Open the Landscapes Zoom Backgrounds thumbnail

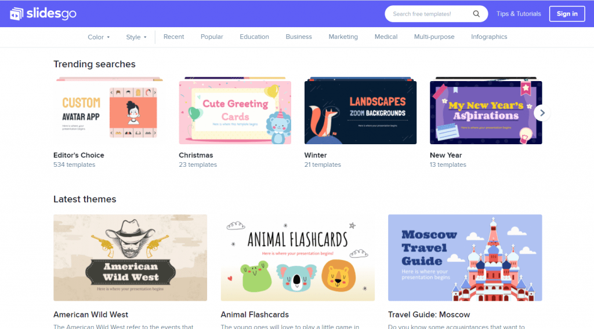tap(360, 112)
